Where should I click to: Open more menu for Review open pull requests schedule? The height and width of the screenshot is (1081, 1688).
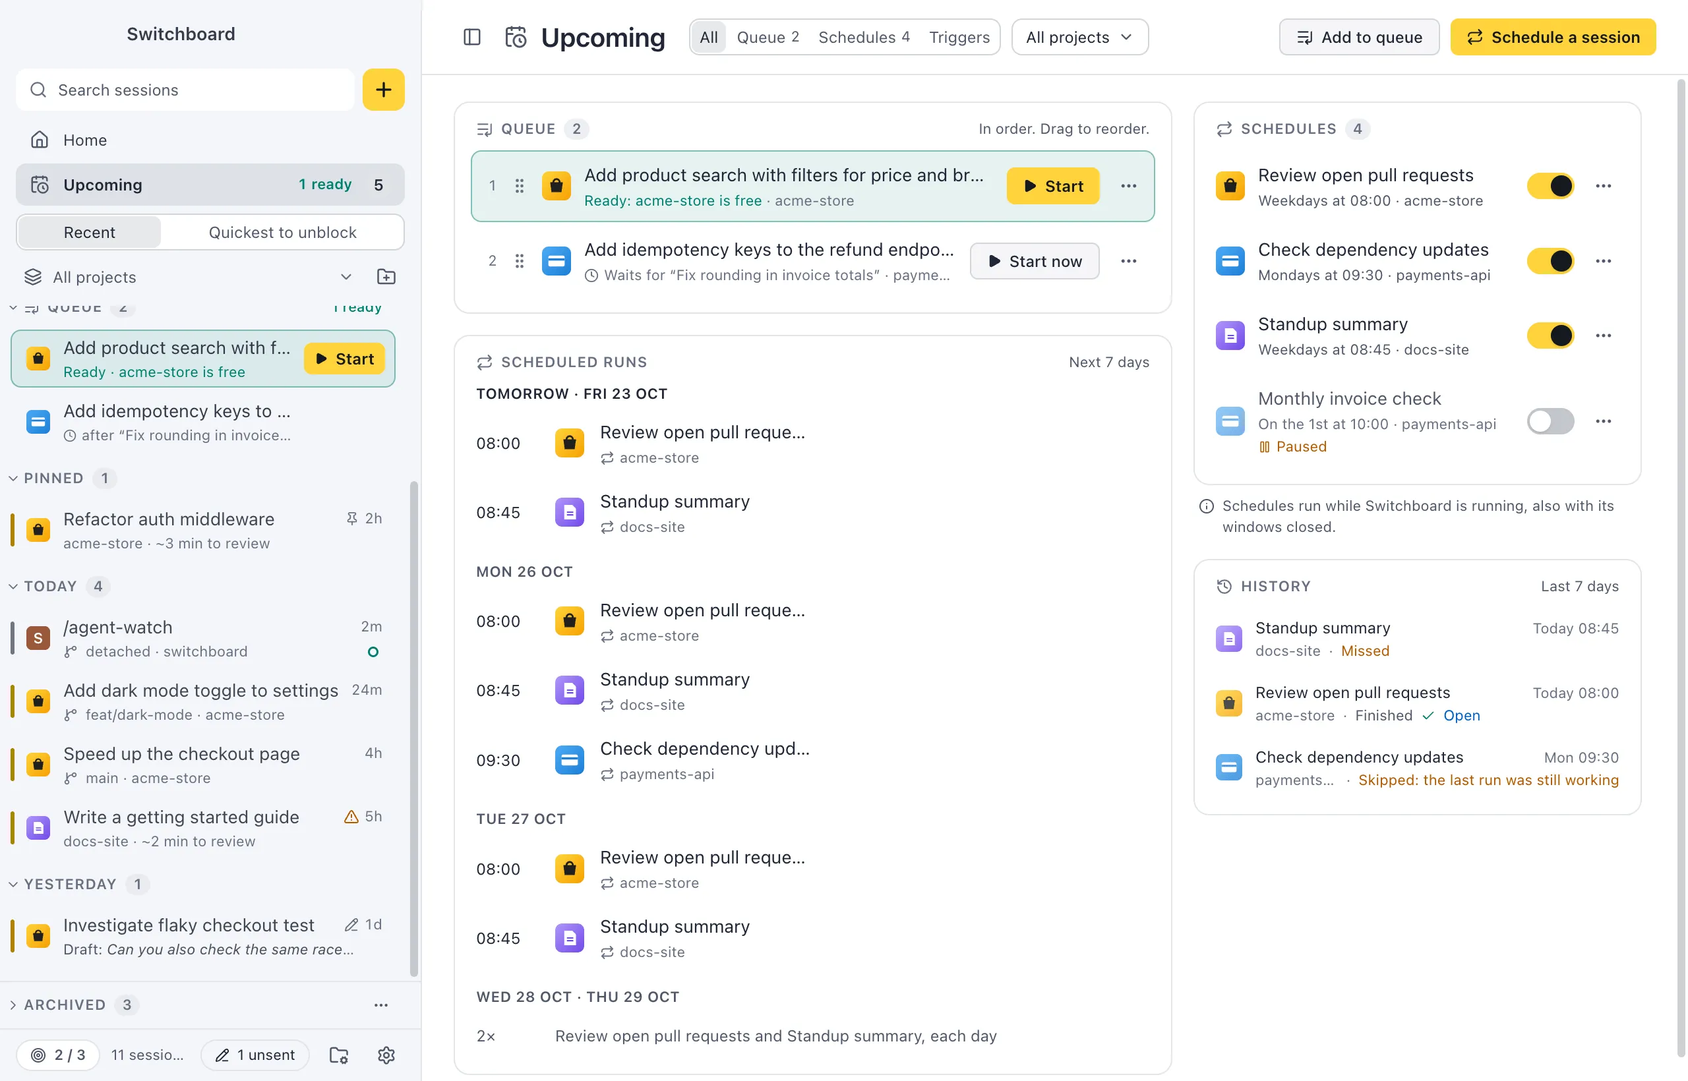pos(1603,186)
